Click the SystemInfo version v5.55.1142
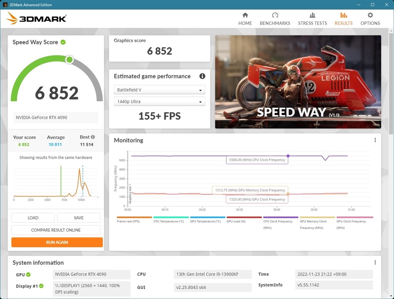 tap(334, 285)
